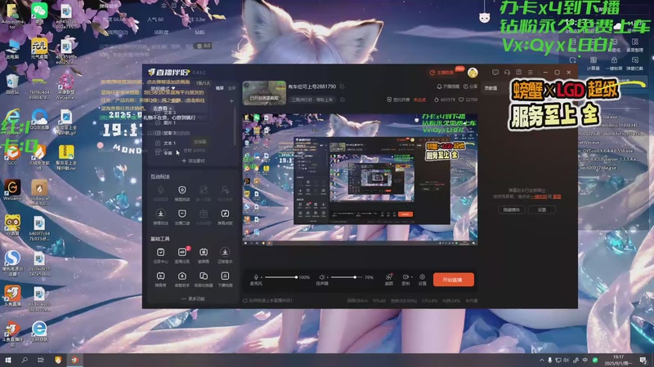Switch to the 竖屏 portrait tab

[232, 88]
